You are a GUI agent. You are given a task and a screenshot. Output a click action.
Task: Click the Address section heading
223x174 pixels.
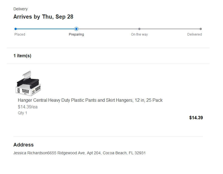(23, 145)
